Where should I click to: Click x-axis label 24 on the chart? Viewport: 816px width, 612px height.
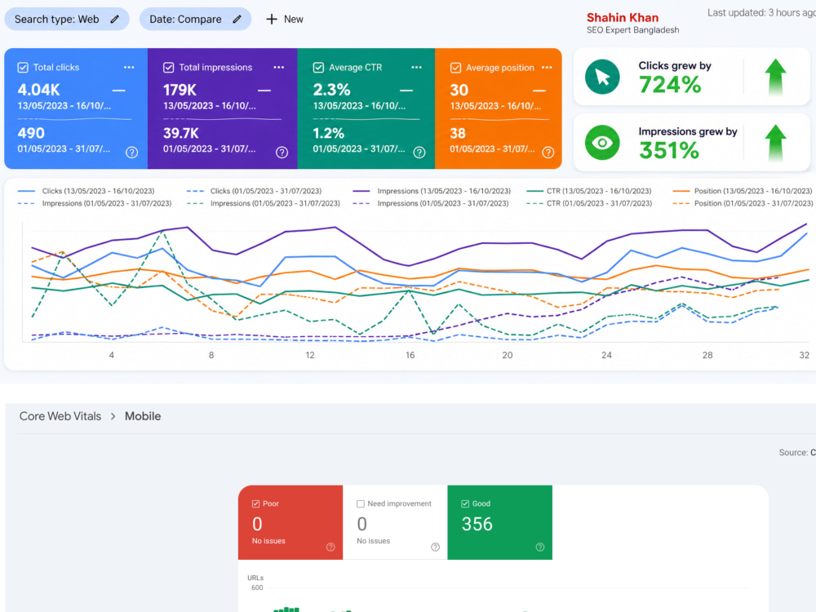[x=607, y=355]
